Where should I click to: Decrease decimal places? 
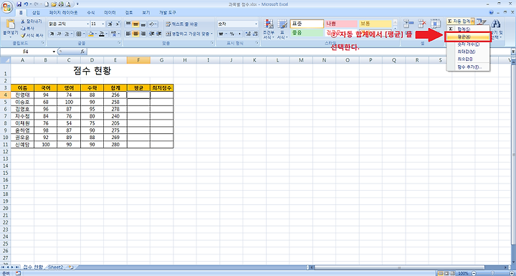coord(255,34)
